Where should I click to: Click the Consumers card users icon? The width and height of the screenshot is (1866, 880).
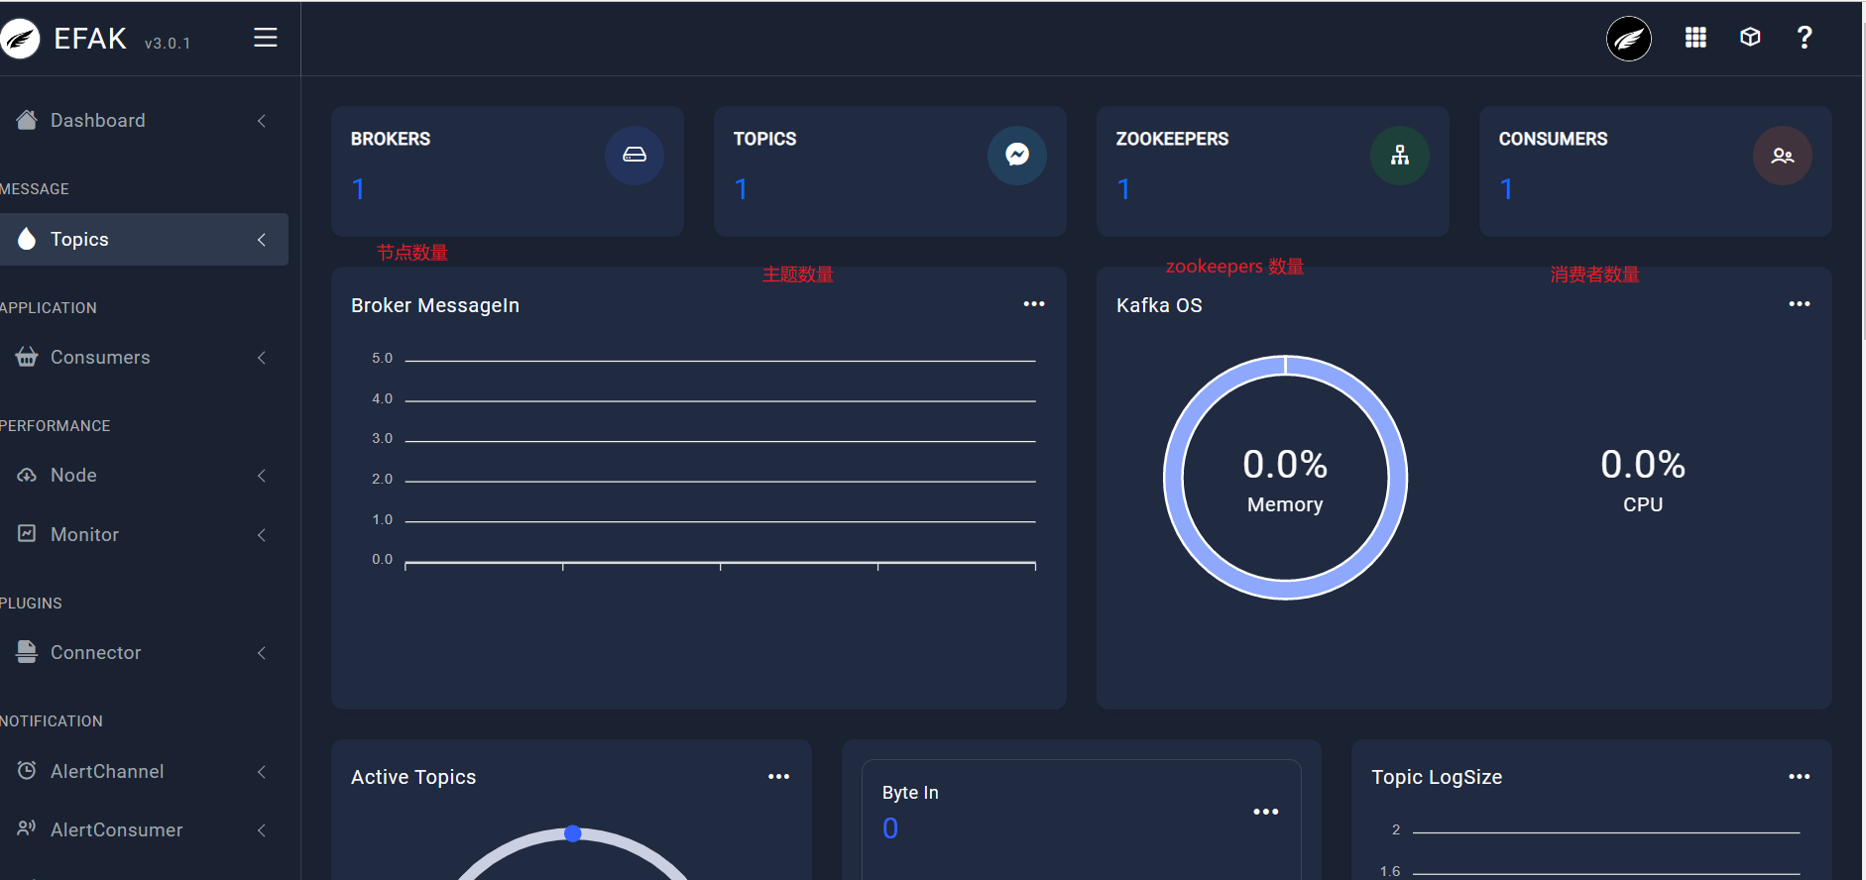point(1783,155)
